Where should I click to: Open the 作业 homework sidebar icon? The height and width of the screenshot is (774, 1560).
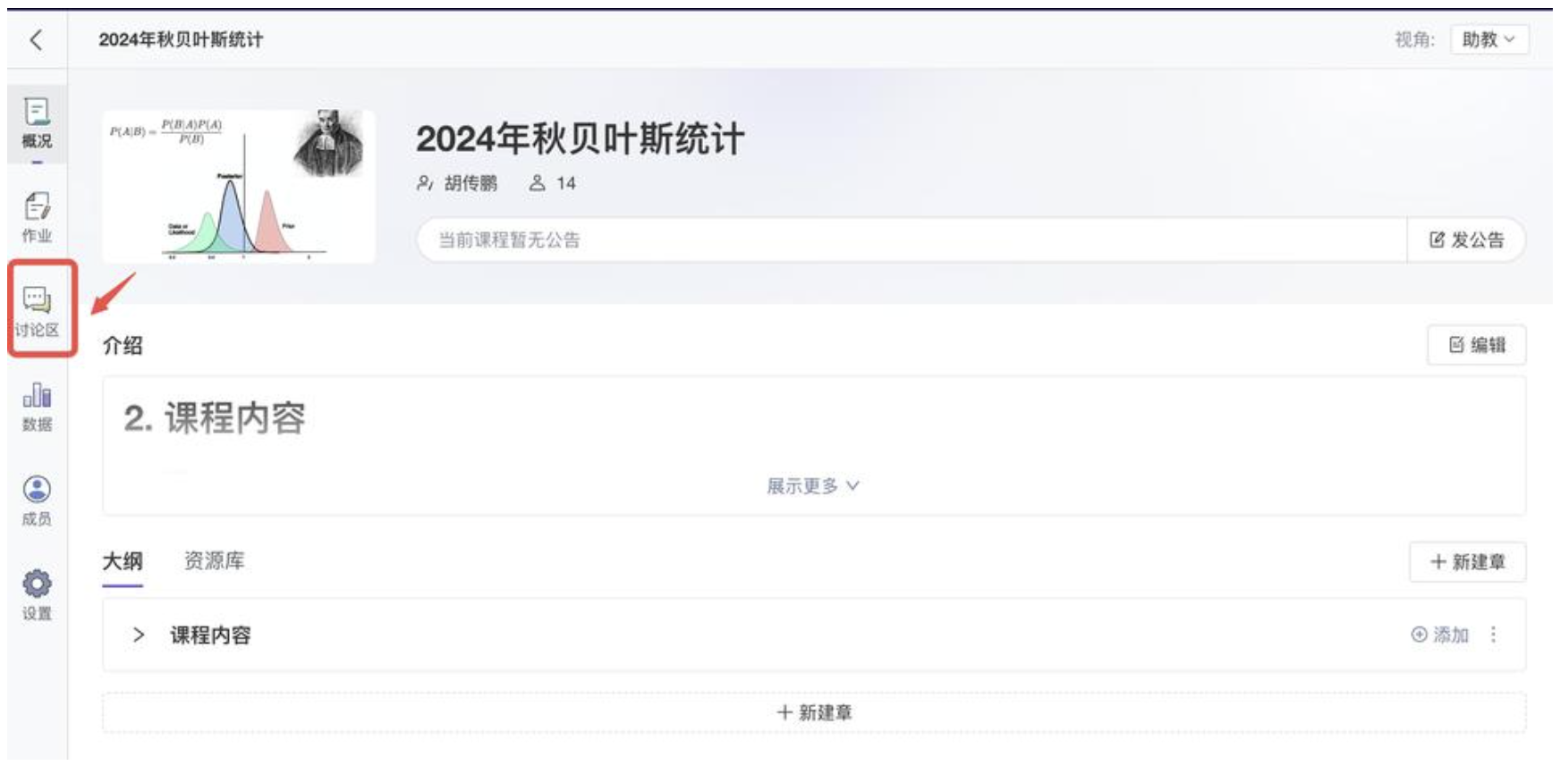[x=37, y=217]
